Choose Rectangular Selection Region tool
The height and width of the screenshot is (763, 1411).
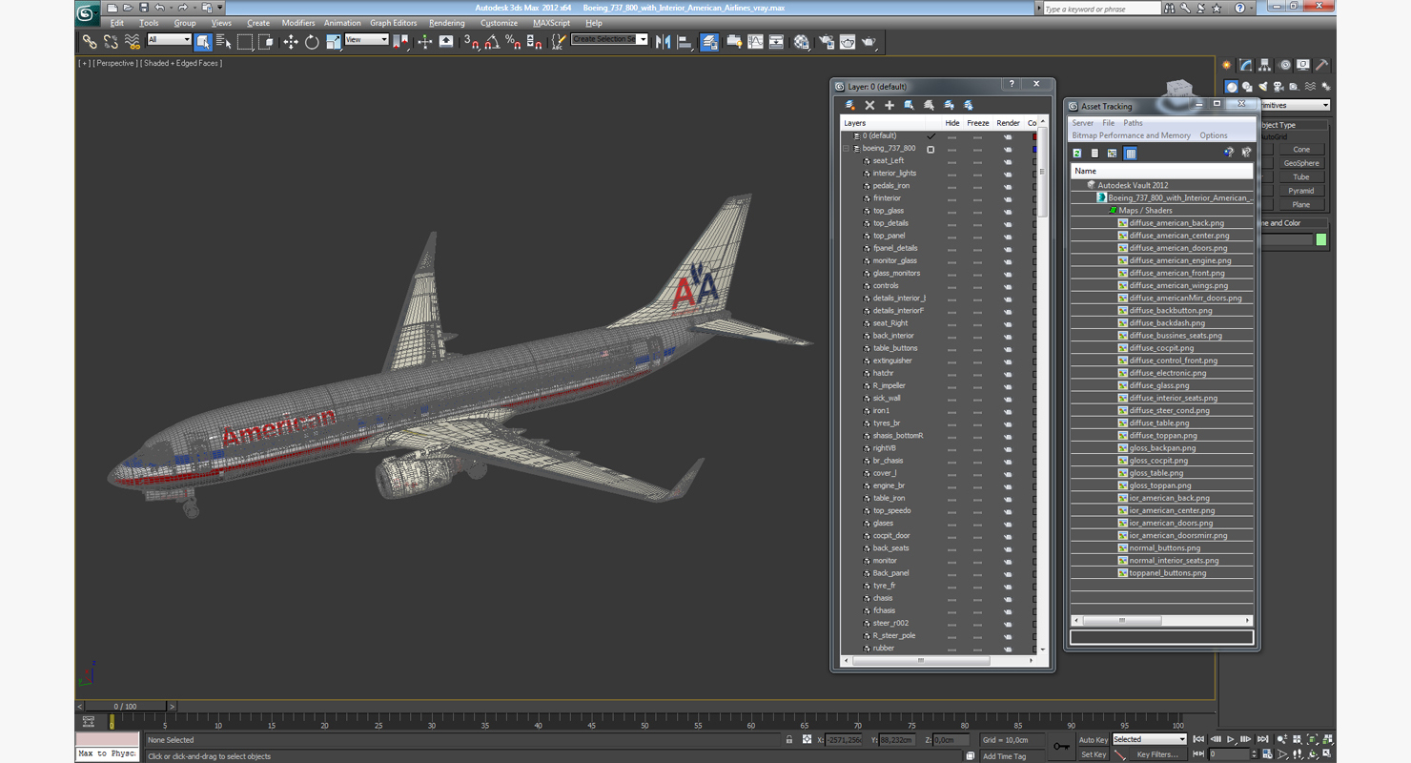(x=245, y=41)
